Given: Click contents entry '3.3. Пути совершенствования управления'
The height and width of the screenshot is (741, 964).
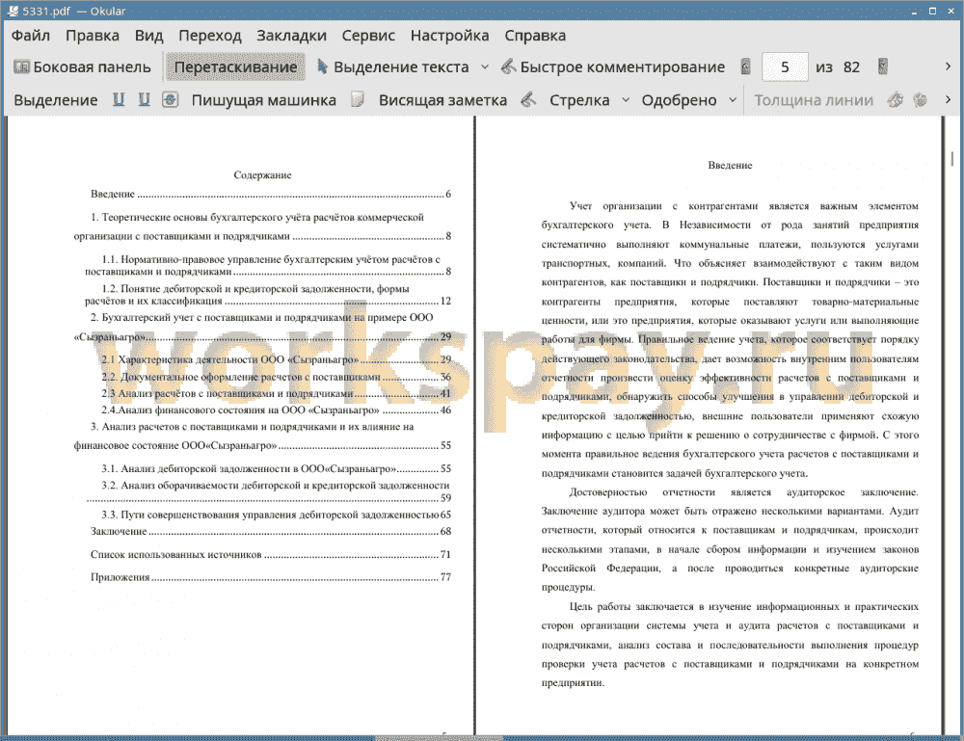Looking at the screenshot, I should click(276, 515).
